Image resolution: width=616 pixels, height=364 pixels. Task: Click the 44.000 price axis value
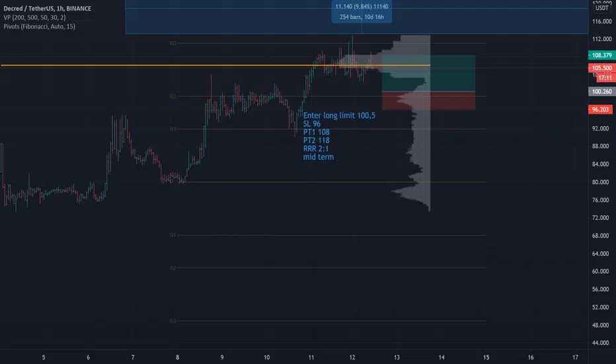click(x=600, y=343)
